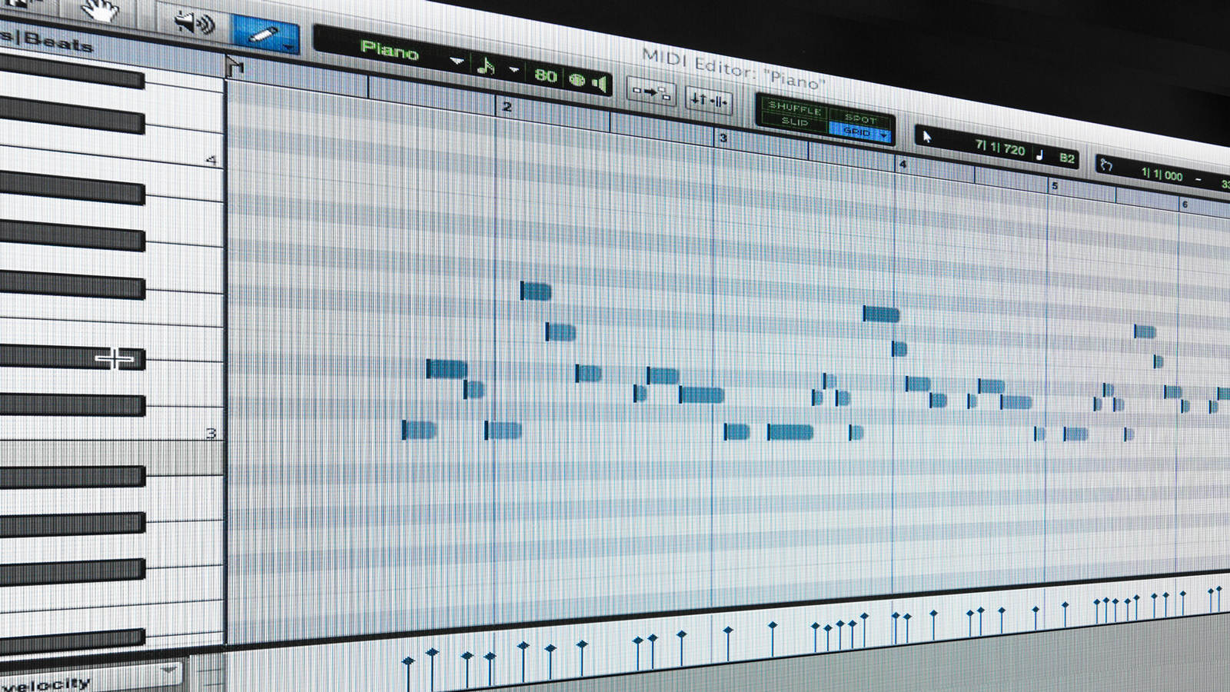Open the Pencil tool shape menu arrow

[290, 48]
